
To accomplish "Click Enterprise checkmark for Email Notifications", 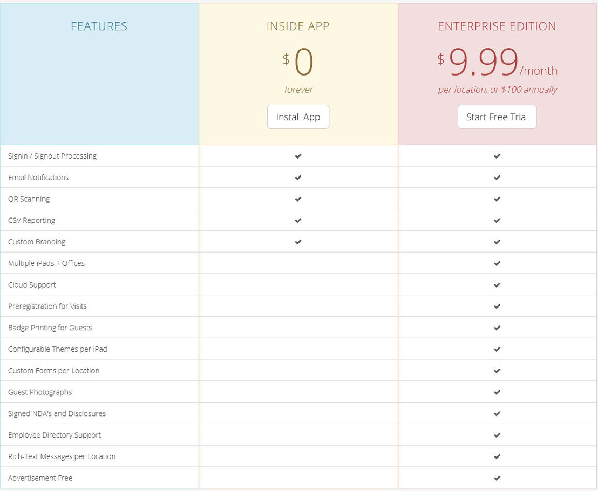I will click(x=497, y=178).
